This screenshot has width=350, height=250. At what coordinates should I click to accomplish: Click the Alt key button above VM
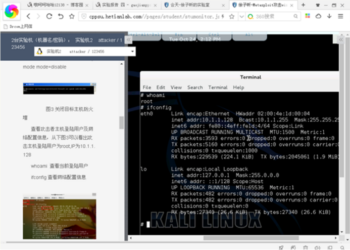[249, 36]
